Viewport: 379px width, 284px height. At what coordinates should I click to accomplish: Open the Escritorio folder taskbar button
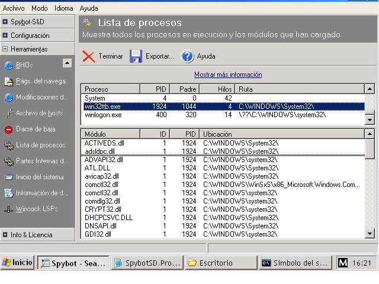coord(221,263)
